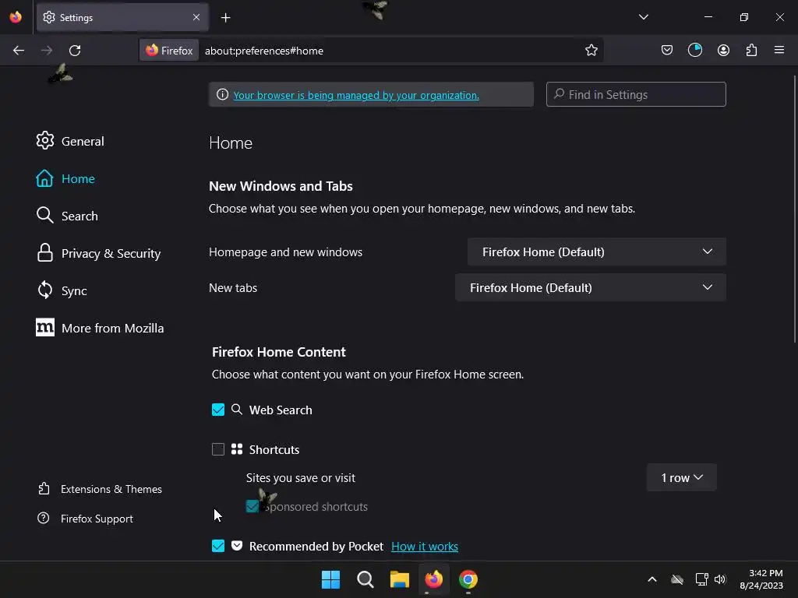Image resolution: width=798 pixels, height=598 pixels.
Task: Click the Firefox View icon in the tab strip
Action: pyautogui.click(x=16, y=17)
